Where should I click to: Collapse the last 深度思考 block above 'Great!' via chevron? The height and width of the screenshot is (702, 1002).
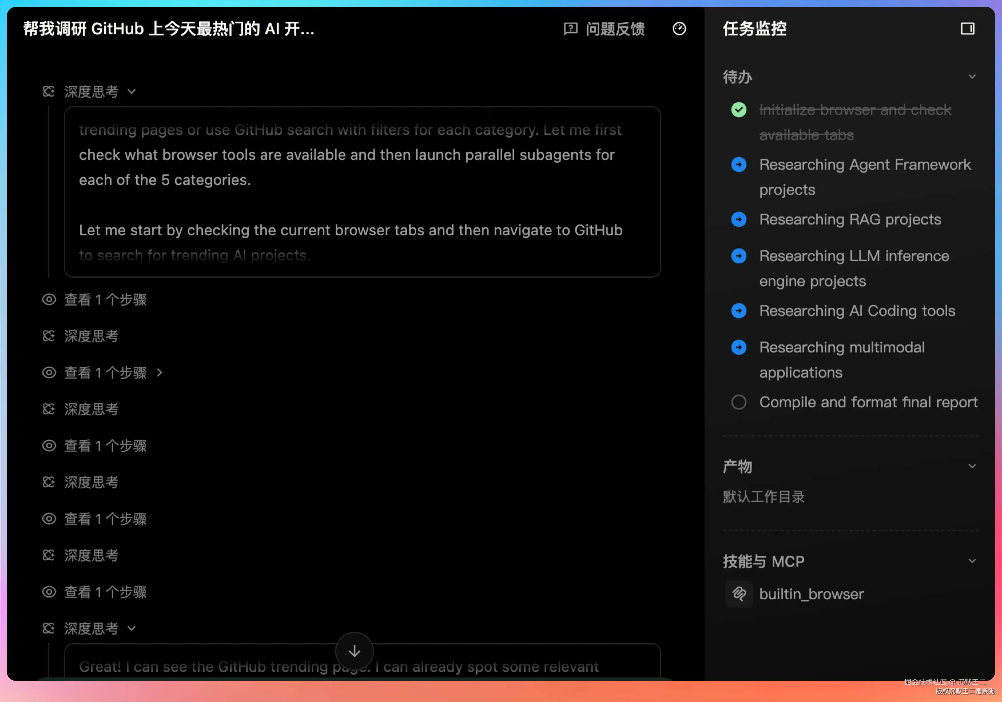pyautogui.click(x=132, y=628)
